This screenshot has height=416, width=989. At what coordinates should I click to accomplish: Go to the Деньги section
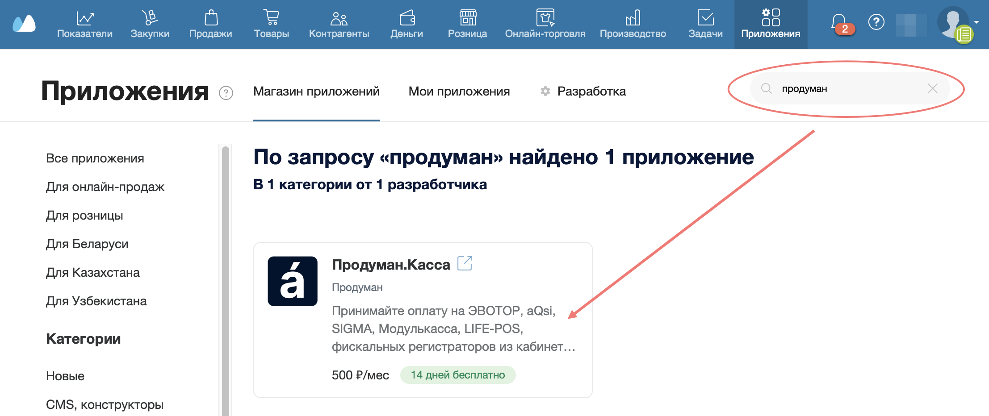click(x=407, y=24)
